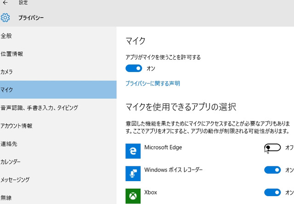294x204 pixels.
Task: Click the アプリがマイクを使うことを許可する label
Action: [x=163, y=57]
